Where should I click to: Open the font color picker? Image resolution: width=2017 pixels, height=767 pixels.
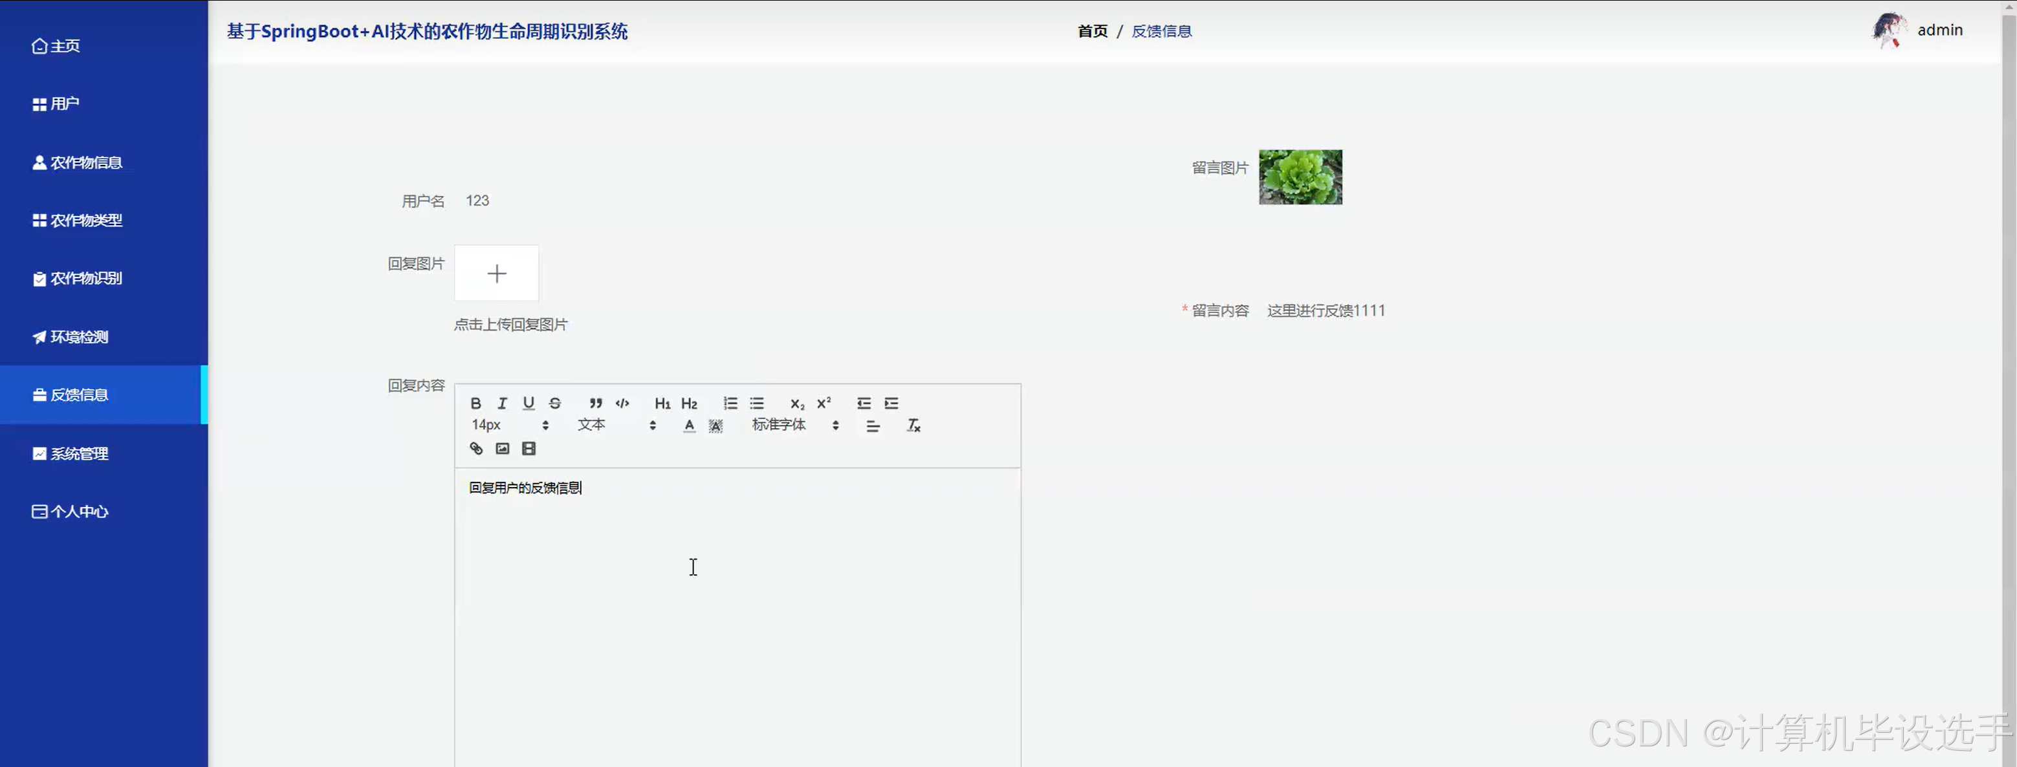(x=689, y=425)
